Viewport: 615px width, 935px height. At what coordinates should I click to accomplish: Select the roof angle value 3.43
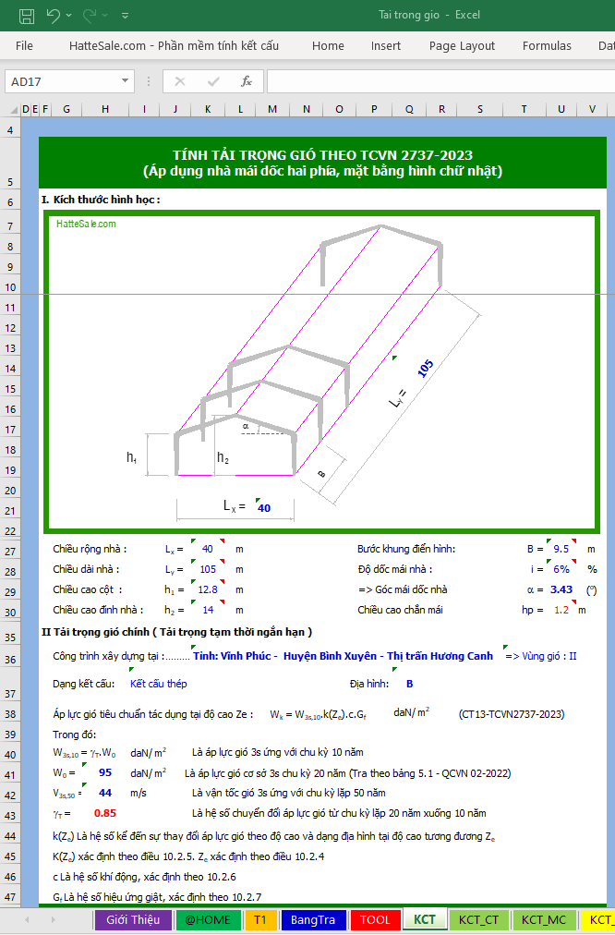[561, 589]
